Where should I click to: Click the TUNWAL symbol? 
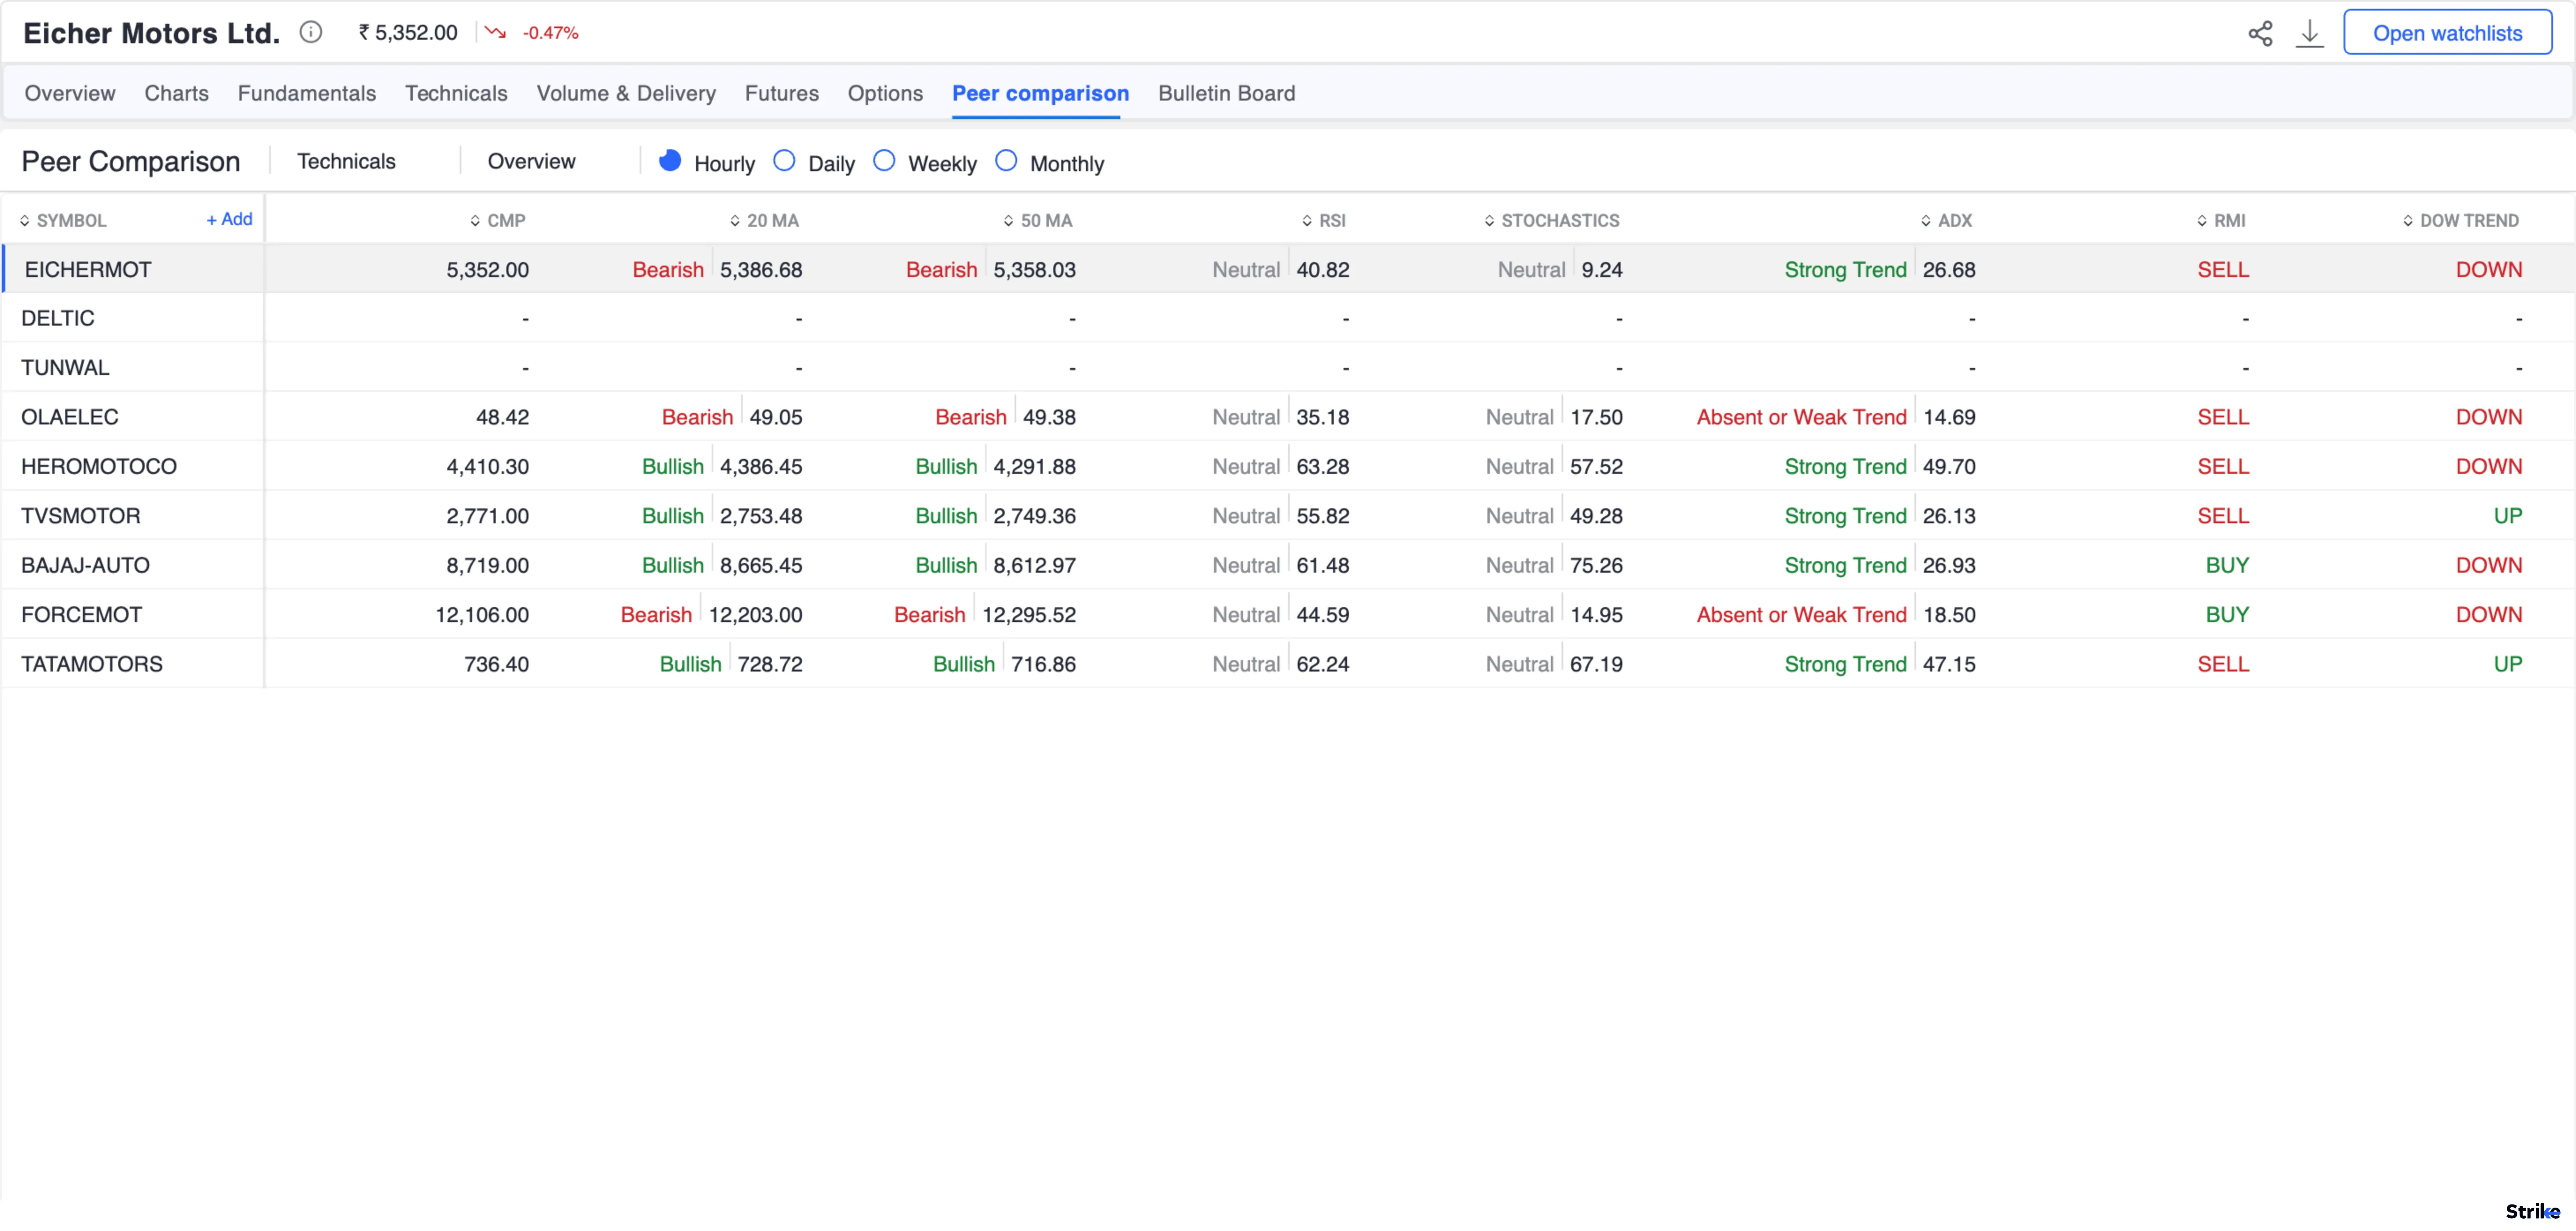65,367
